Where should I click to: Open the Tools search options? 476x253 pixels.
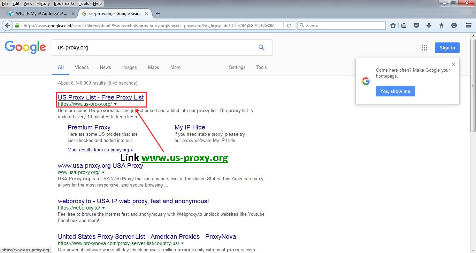click(x=261, y=68)
